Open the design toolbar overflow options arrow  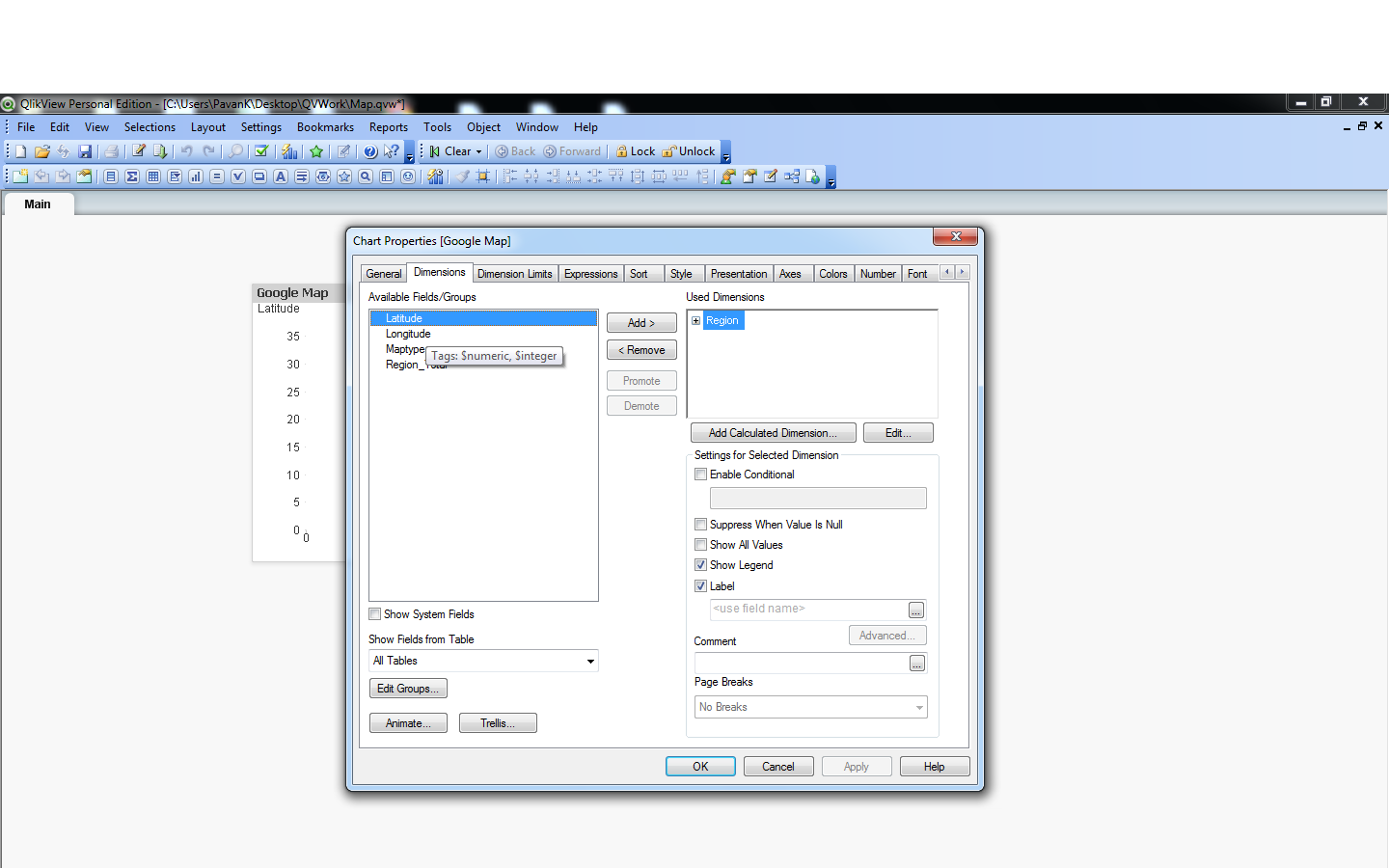[x=831, y=177]
